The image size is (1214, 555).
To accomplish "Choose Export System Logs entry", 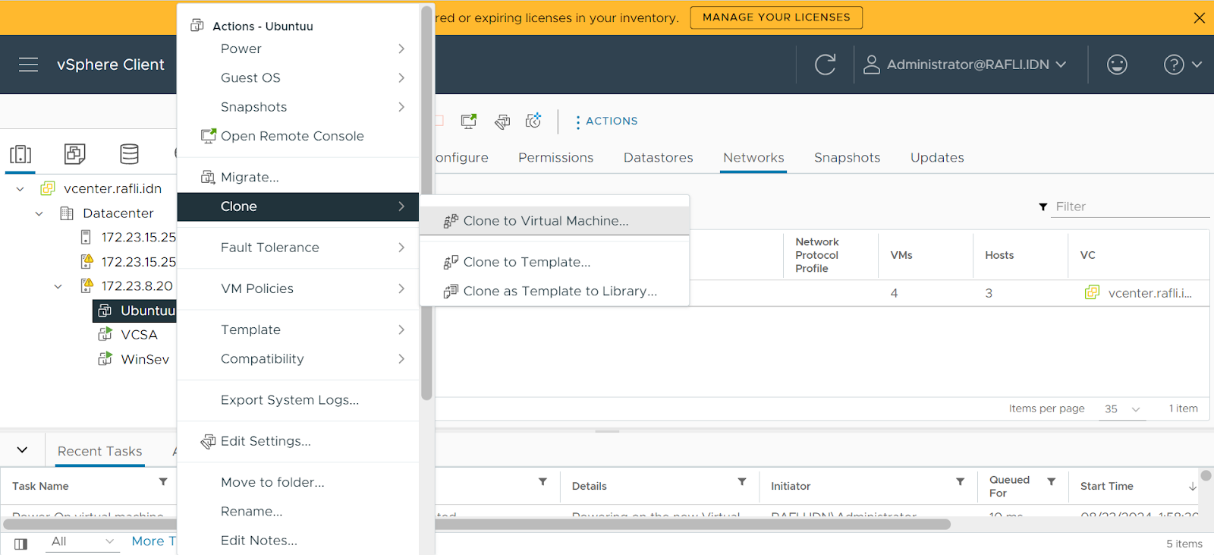I will click(x=297, y=400).
